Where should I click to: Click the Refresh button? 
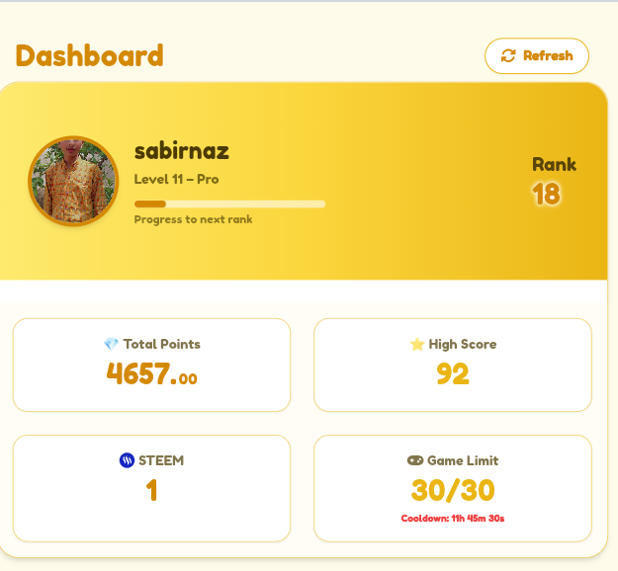pos(536,56)
